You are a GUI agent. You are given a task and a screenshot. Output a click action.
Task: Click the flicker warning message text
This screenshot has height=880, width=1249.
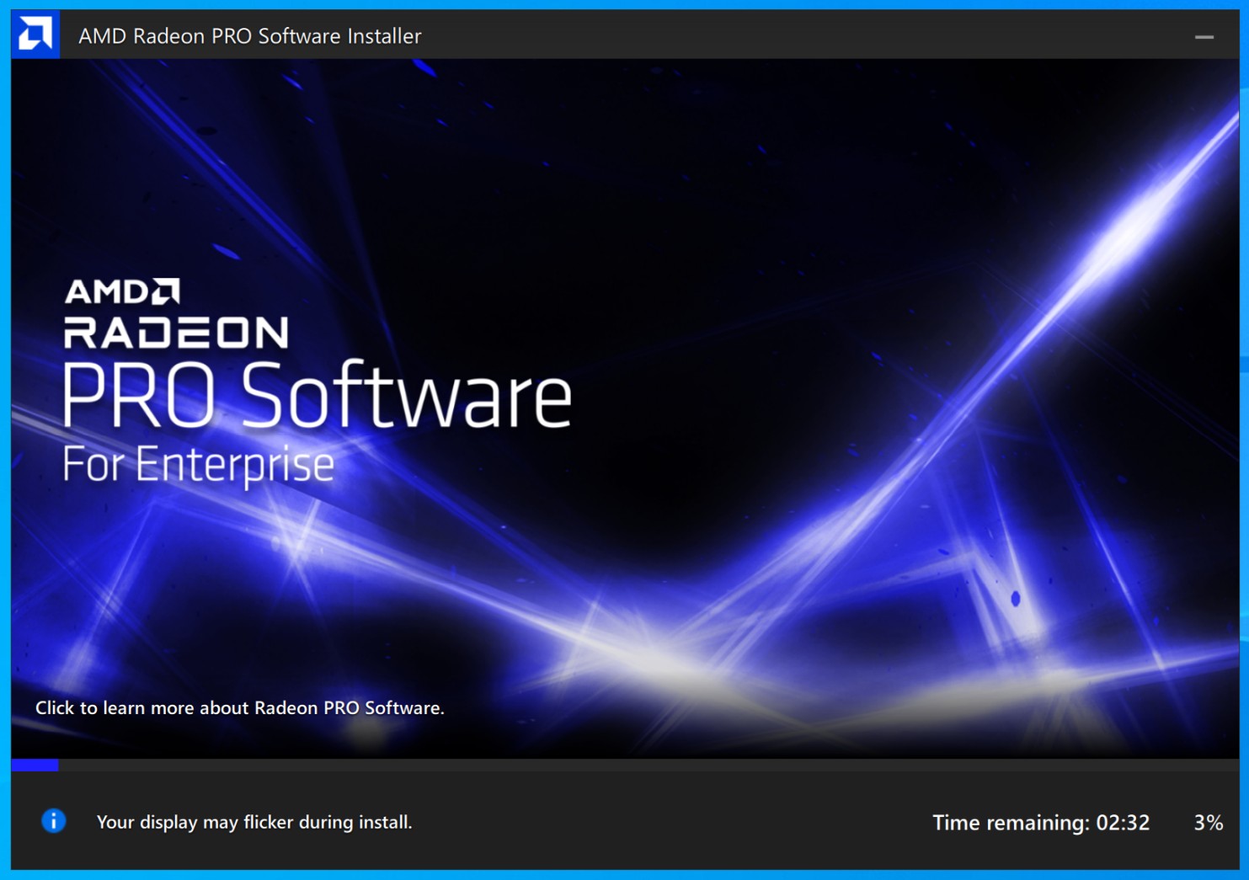(x=255, y=822)
